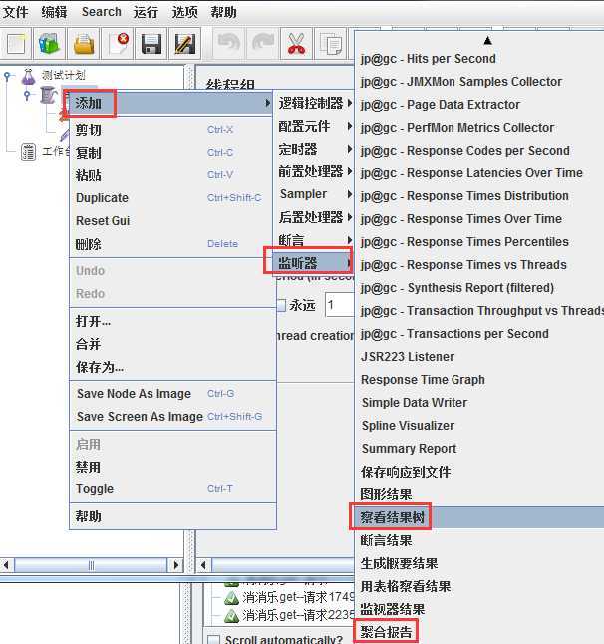This screenshot has height=644, width=604.
Task: Select 聚合报告 listener
Action: pyautogui.click(x=479, y=632)
